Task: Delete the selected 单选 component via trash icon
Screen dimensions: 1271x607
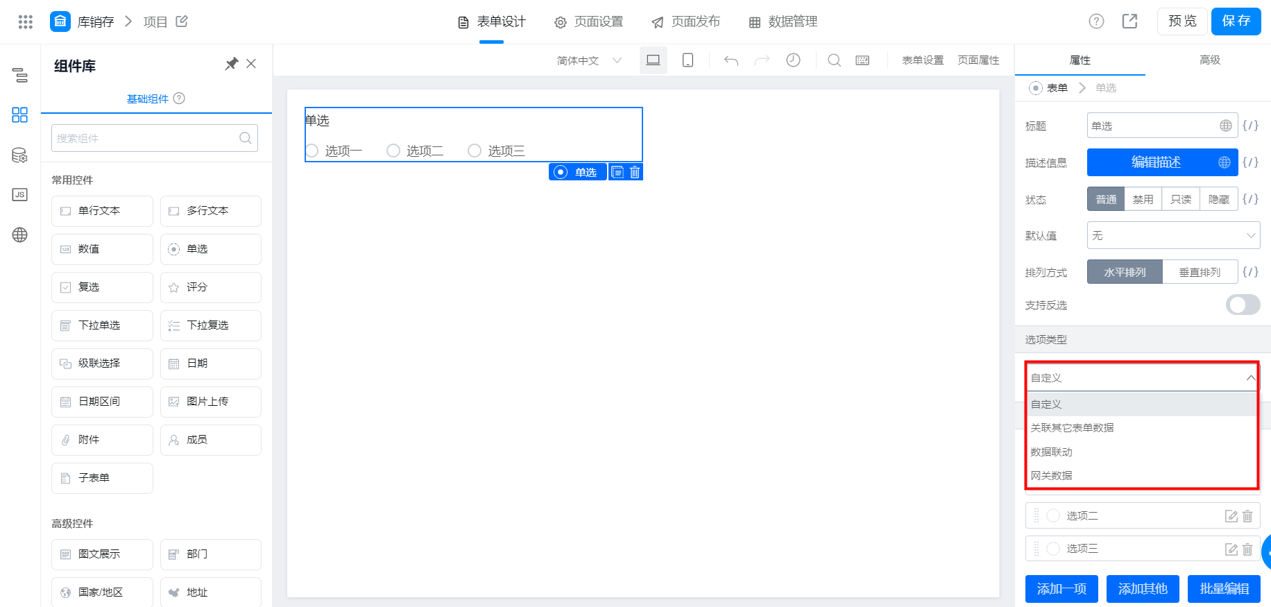Action: click(635, 172)
